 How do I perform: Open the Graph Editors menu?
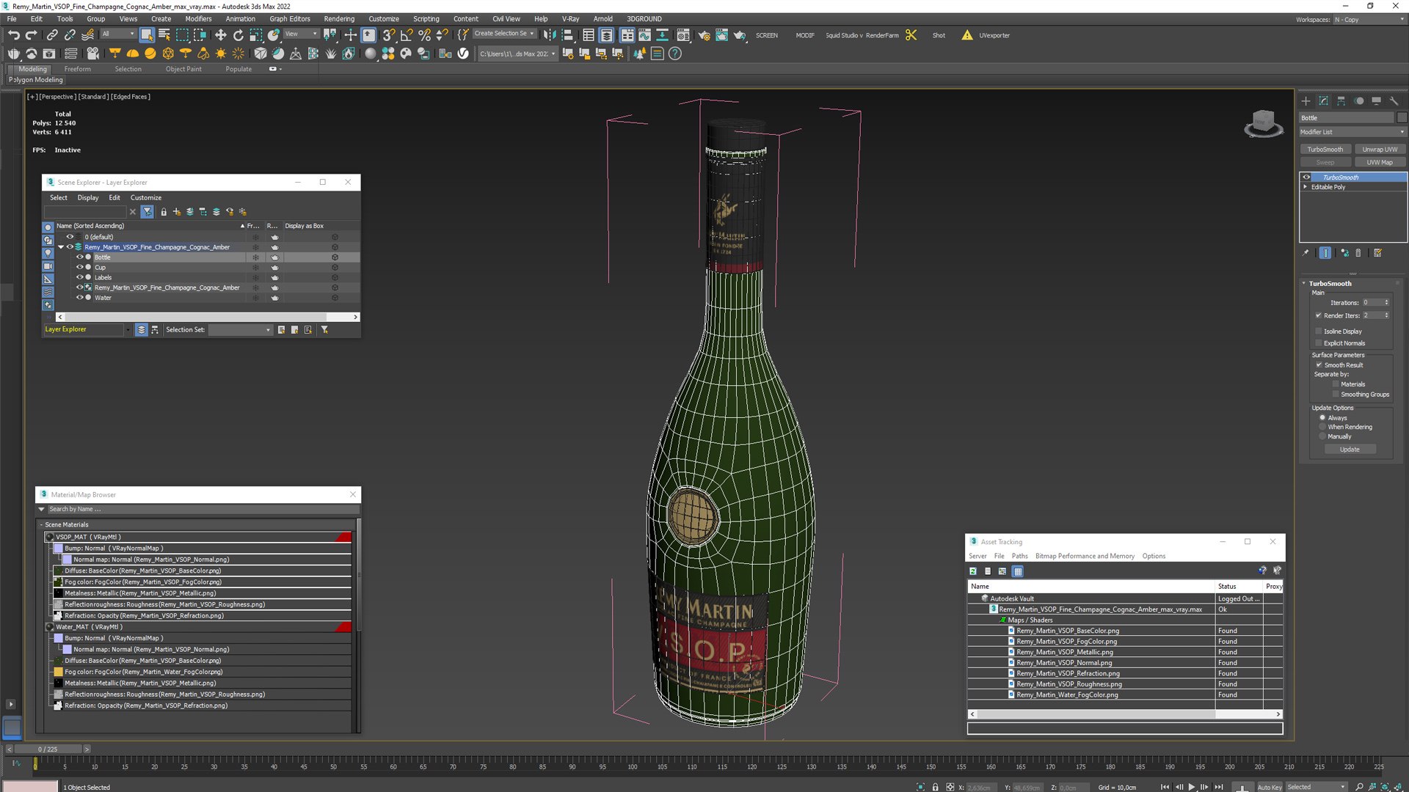[290, 19]
